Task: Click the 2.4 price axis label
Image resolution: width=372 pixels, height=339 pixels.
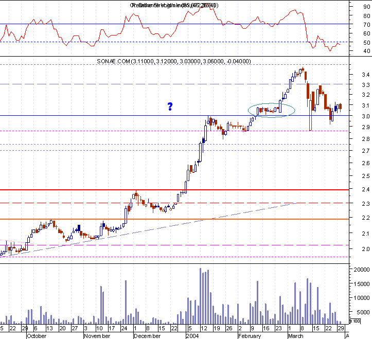Action: pyautogui.click(x=366, y=189)
